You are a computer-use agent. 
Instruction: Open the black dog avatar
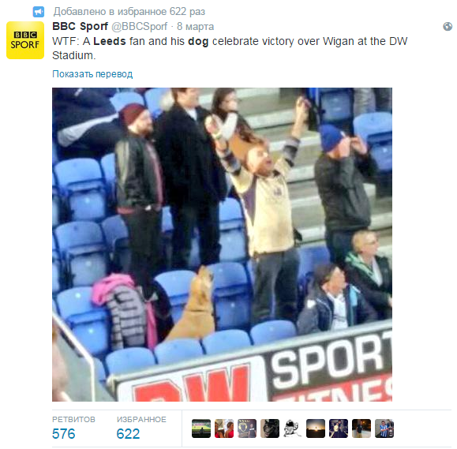270,428
